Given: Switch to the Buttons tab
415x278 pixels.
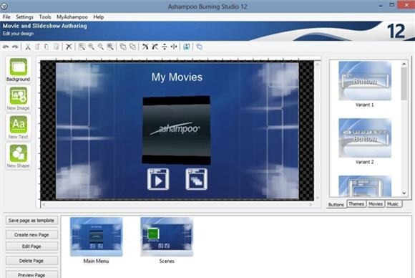Looking at the screenshot, I should pyautogui.click(x=336, y=205).
